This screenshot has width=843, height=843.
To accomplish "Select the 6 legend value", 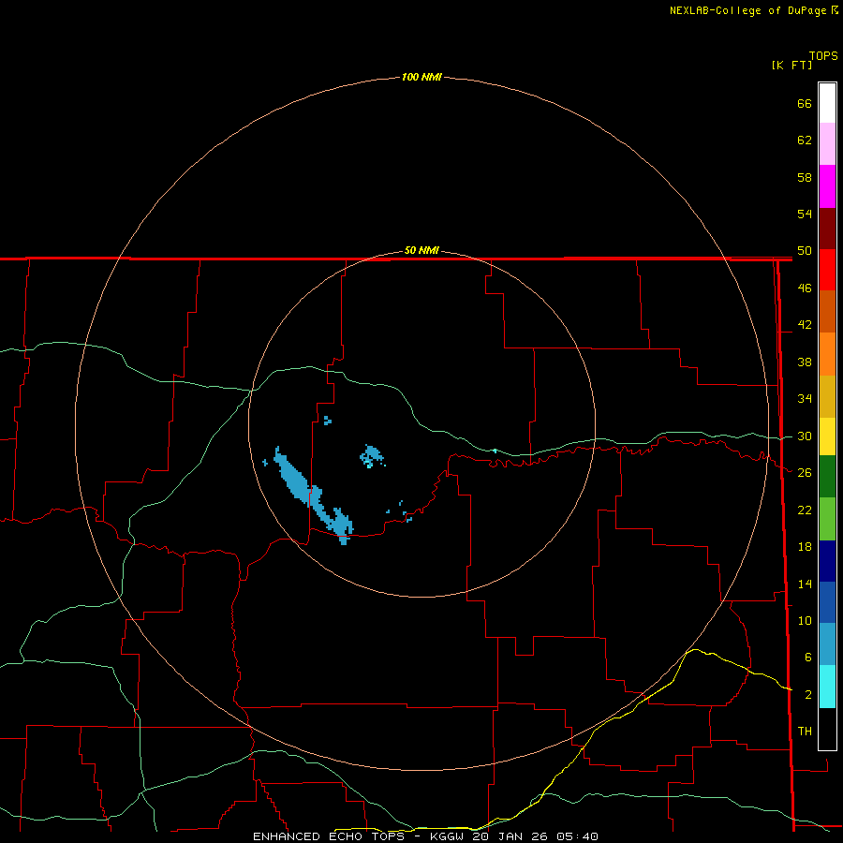I will click(x=807, y=658).
